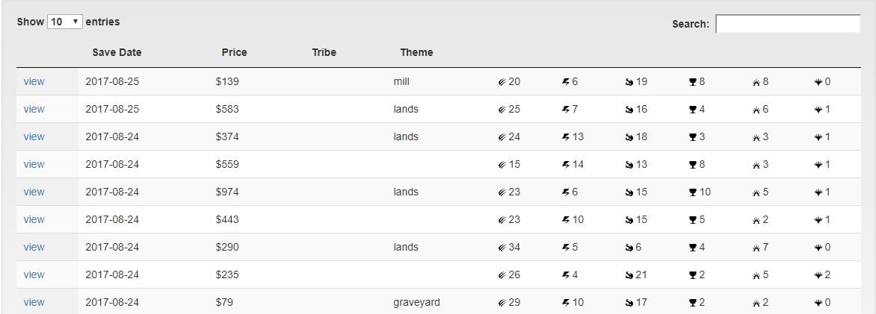The height and width of the screenshot is (314, 876).
Task: Click the sorcery icon showing 21
Action: coord(629,275)
